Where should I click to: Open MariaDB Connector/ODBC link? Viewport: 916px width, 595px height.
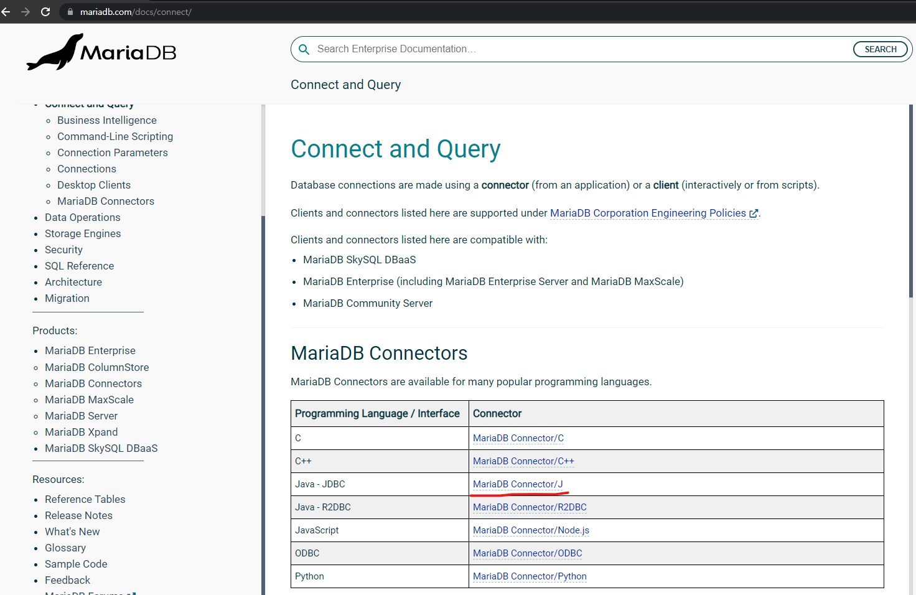click(x=528, y=553)
